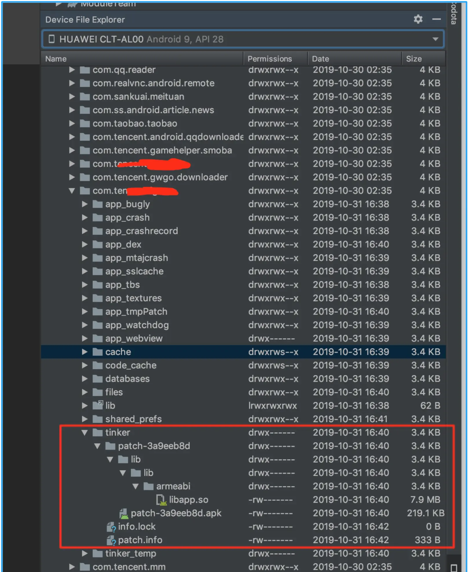
Task: Click the files folder icon
Action: tap(98, 392)
